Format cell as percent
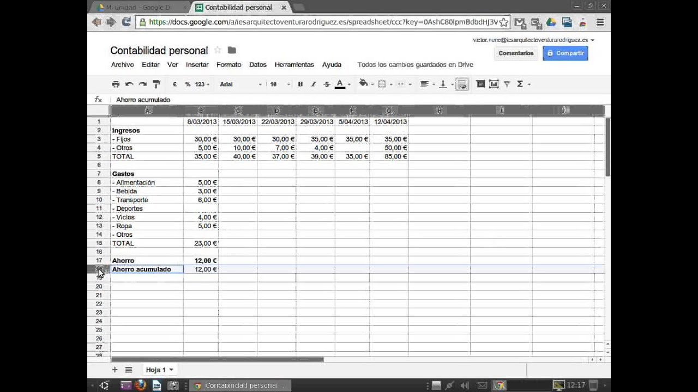 [188, 84]
